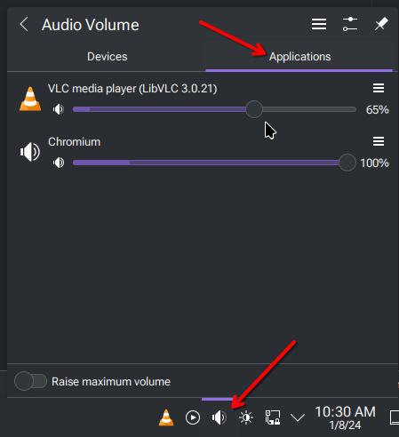Open audio volume settings sliders icon

[350, 24]
